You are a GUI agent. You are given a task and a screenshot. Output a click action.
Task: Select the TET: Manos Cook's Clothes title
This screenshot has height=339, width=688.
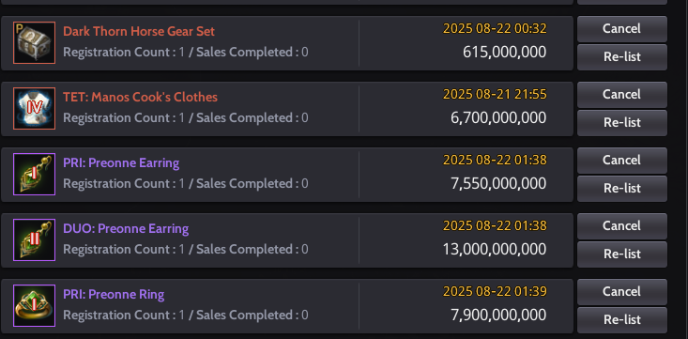[x=141, y=97]
